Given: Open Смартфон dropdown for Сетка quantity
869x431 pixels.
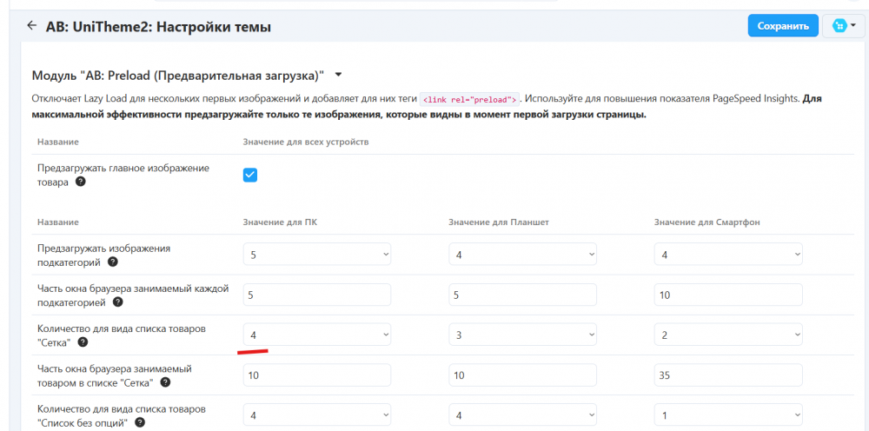Looking at the screenshot, I should pyautogui.click(x=728, y=335).
